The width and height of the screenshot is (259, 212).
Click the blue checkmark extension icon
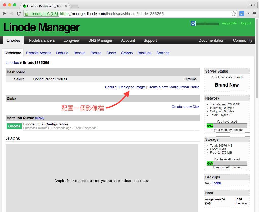coord(241,13)
